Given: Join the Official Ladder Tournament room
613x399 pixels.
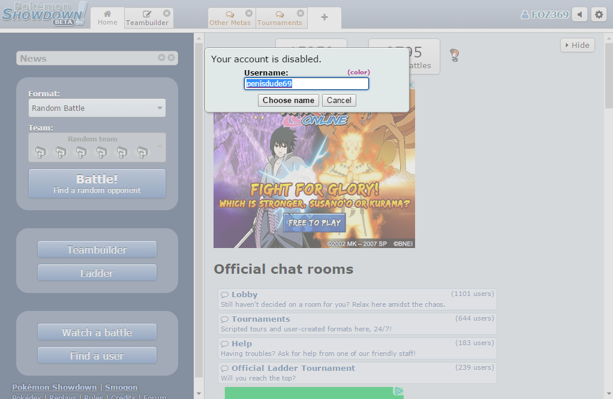Looking at the screenshot, I should coord(357,373).
